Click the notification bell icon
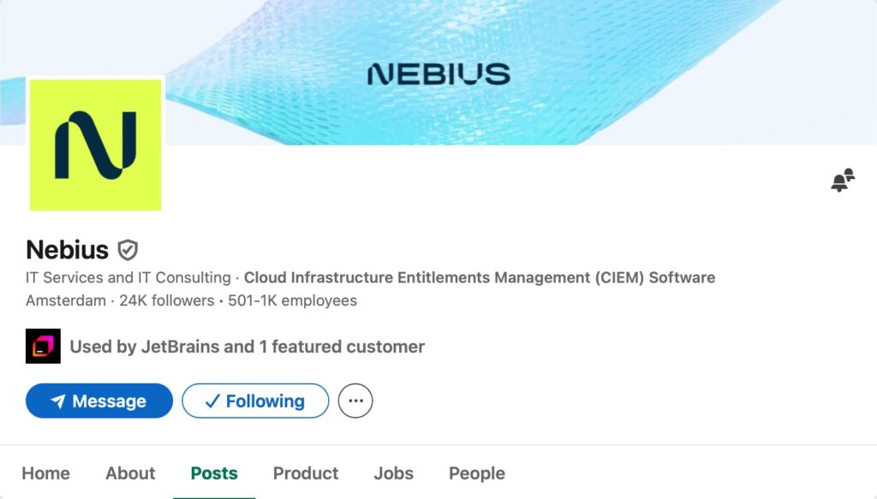The height and width of the screenshot is (499, 877). coord(843,181)
